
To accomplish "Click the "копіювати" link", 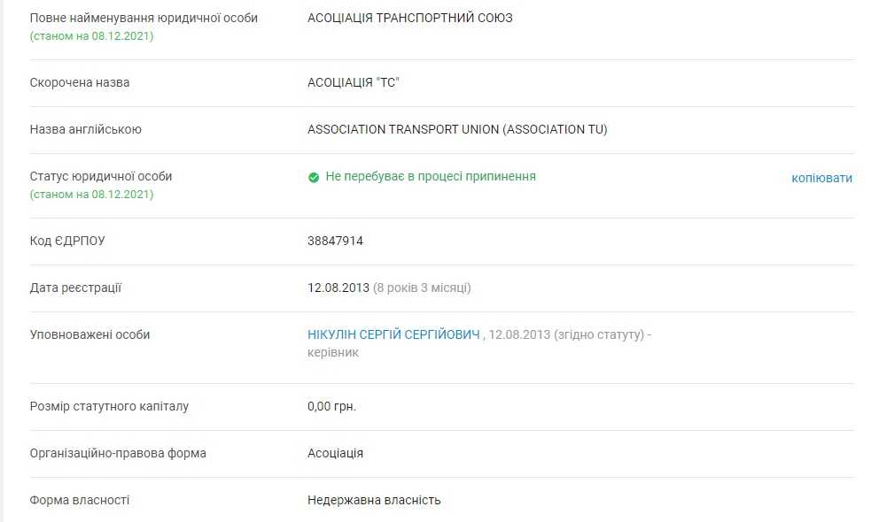I will tap(821, 178).
